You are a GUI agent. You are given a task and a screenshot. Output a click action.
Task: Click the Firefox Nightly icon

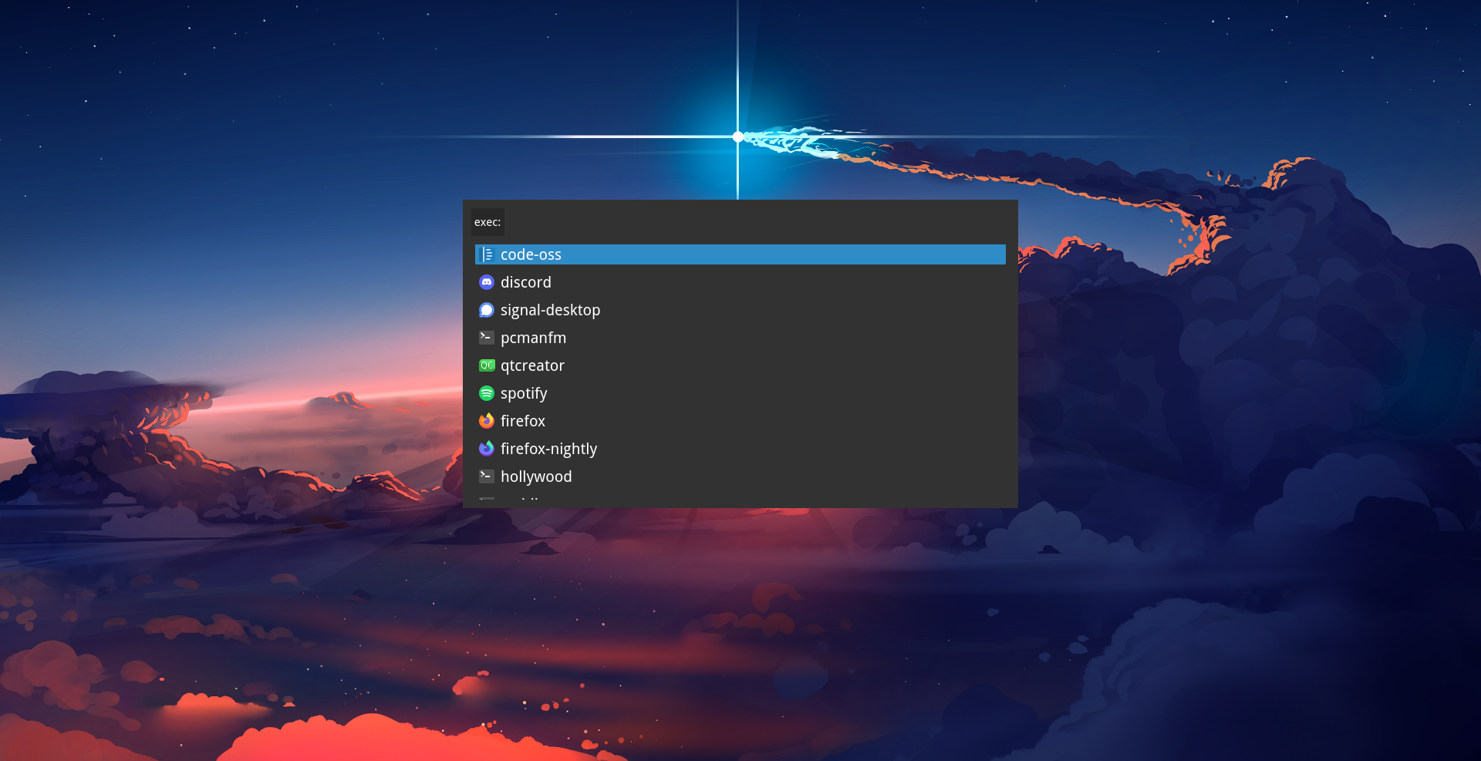(487, 449)
